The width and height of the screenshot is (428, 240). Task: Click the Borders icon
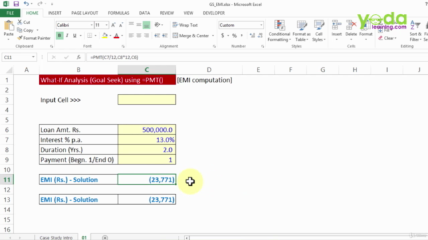90,35
